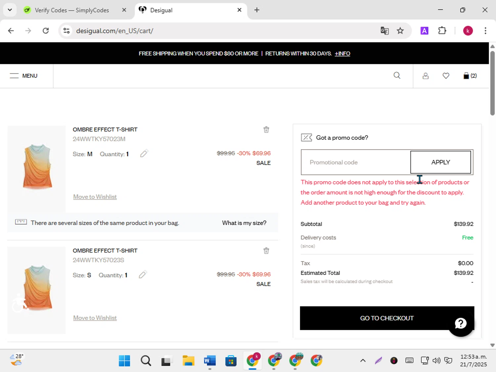Click the translate page icon
496x372 pixels.
pos(385,31)
